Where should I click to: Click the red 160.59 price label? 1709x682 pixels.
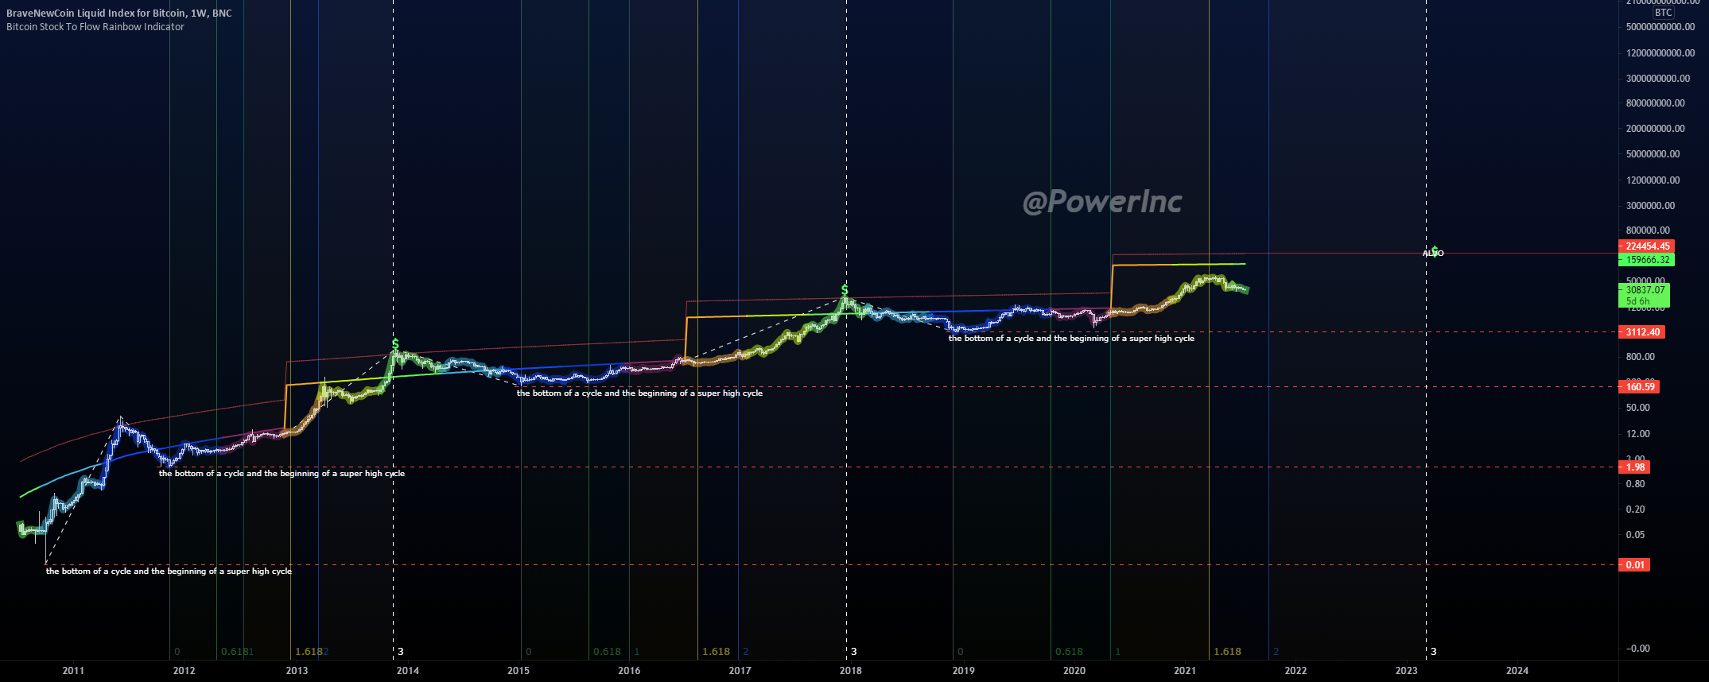[x=1639, y=387]
